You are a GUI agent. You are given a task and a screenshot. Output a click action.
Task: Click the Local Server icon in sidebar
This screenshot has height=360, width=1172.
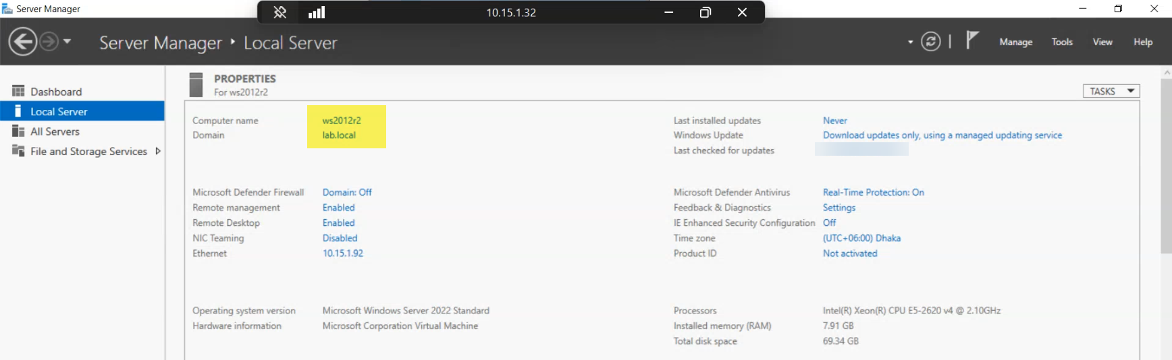(18, 111)
